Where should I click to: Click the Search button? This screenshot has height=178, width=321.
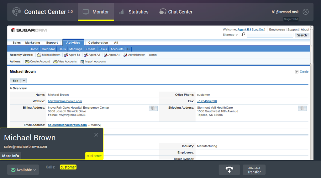click(x=302, y=35)
